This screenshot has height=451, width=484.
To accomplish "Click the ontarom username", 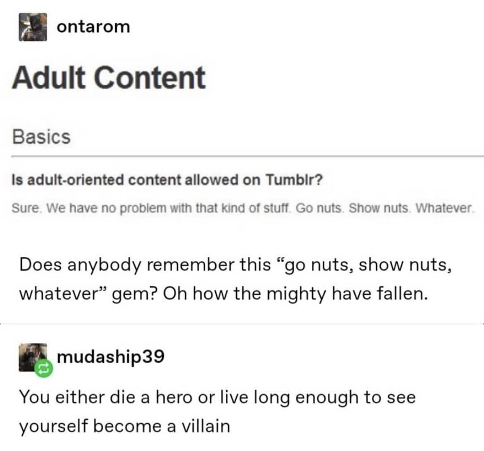I will click(93, 27).
